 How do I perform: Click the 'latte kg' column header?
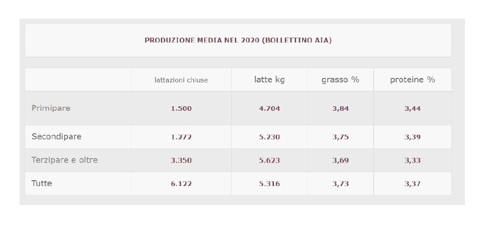click(269, 80)
